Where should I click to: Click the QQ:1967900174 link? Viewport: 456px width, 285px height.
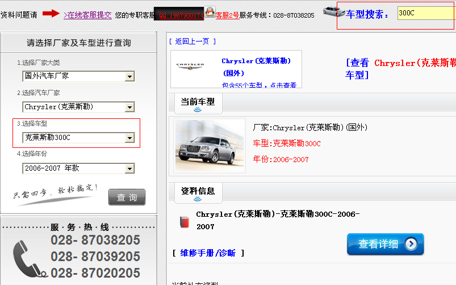181,15
